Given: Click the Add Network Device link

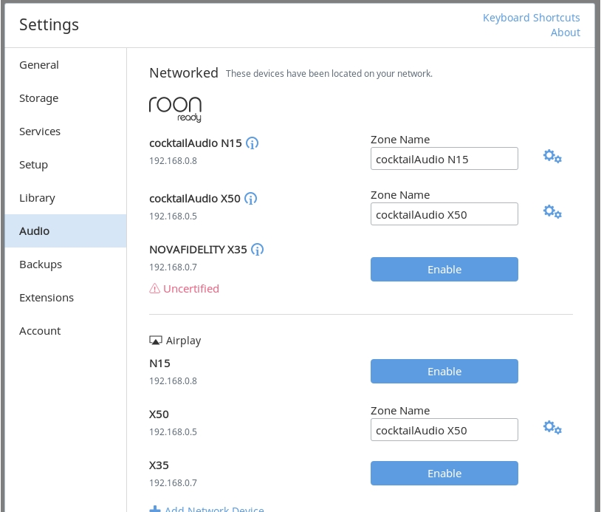Looking at the screenshot, I should tap(214, 509).
